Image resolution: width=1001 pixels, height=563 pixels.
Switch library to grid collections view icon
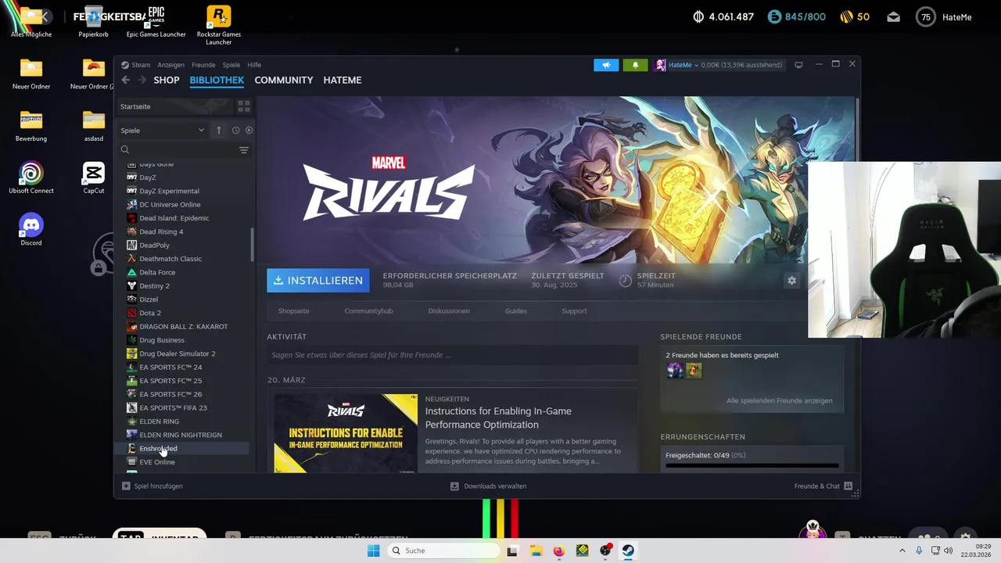click(x=244, y=106)
